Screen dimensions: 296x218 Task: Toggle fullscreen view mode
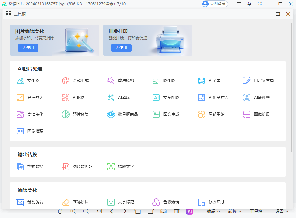[x=259, y=4]
